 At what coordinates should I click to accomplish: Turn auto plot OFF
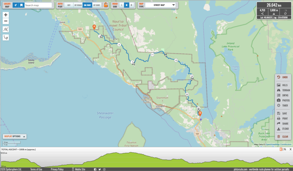69,5
